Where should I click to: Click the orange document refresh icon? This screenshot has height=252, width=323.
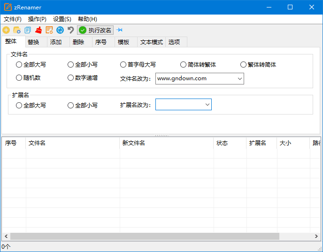coord(49,30)
